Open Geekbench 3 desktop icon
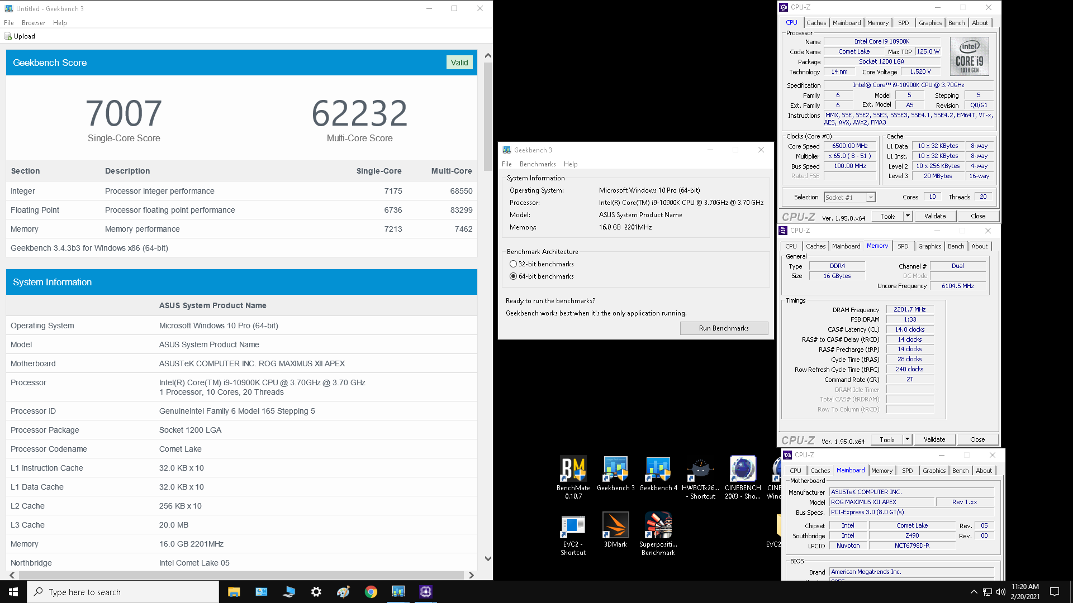The width and height of the screenshot is (1073, 603). 615,473
